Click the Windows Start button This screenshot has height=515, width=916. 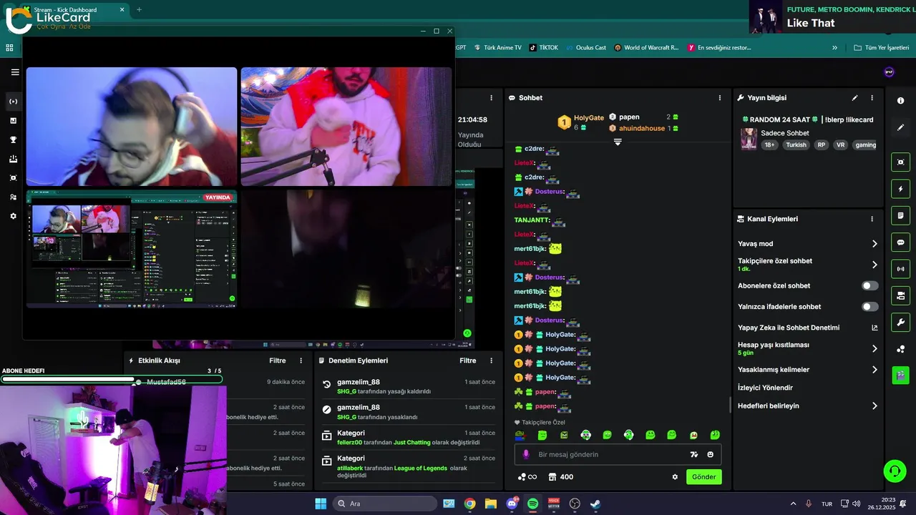click(321, 504)
